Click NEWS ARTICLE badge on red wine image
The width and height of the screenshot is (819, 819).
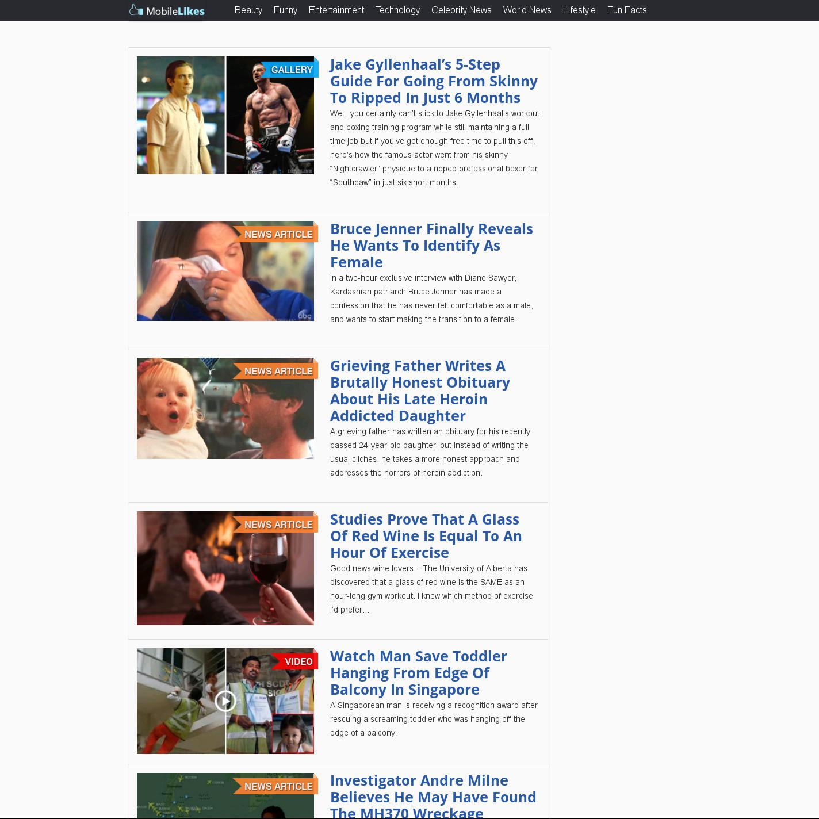tap(278, 525)
